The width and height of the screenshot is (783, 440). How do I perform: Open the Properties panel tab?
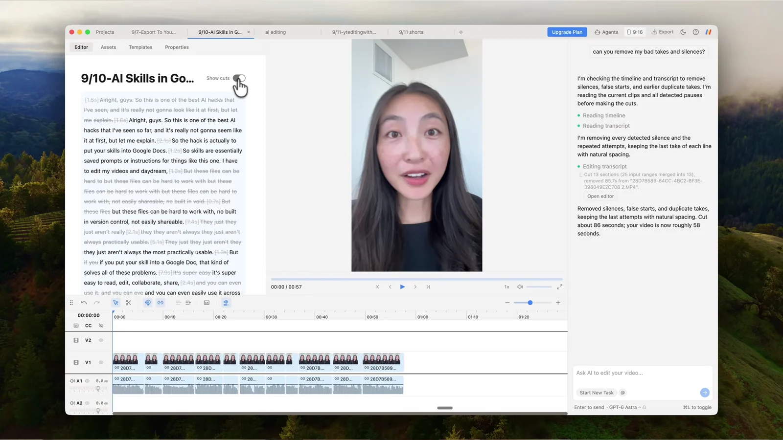(x=177, y=47)
